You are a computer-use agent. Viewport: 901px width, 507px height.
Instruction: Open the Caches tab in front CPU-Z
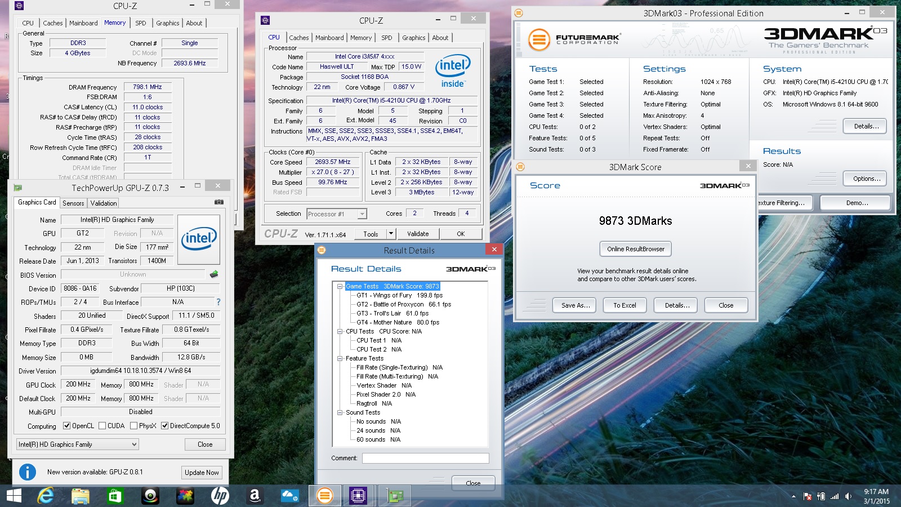[299, 38]
